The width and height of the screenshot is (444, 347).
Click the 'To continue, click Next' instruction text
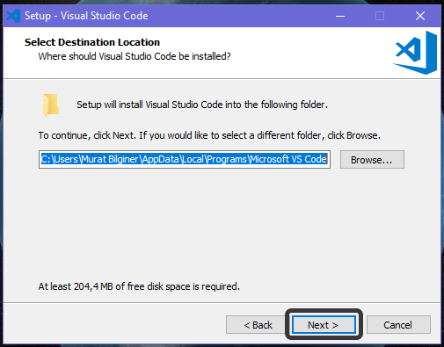click(x=209, y=135)
